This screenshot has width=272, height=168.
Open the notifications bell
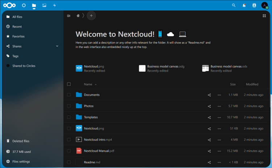(x=244, y=5)
